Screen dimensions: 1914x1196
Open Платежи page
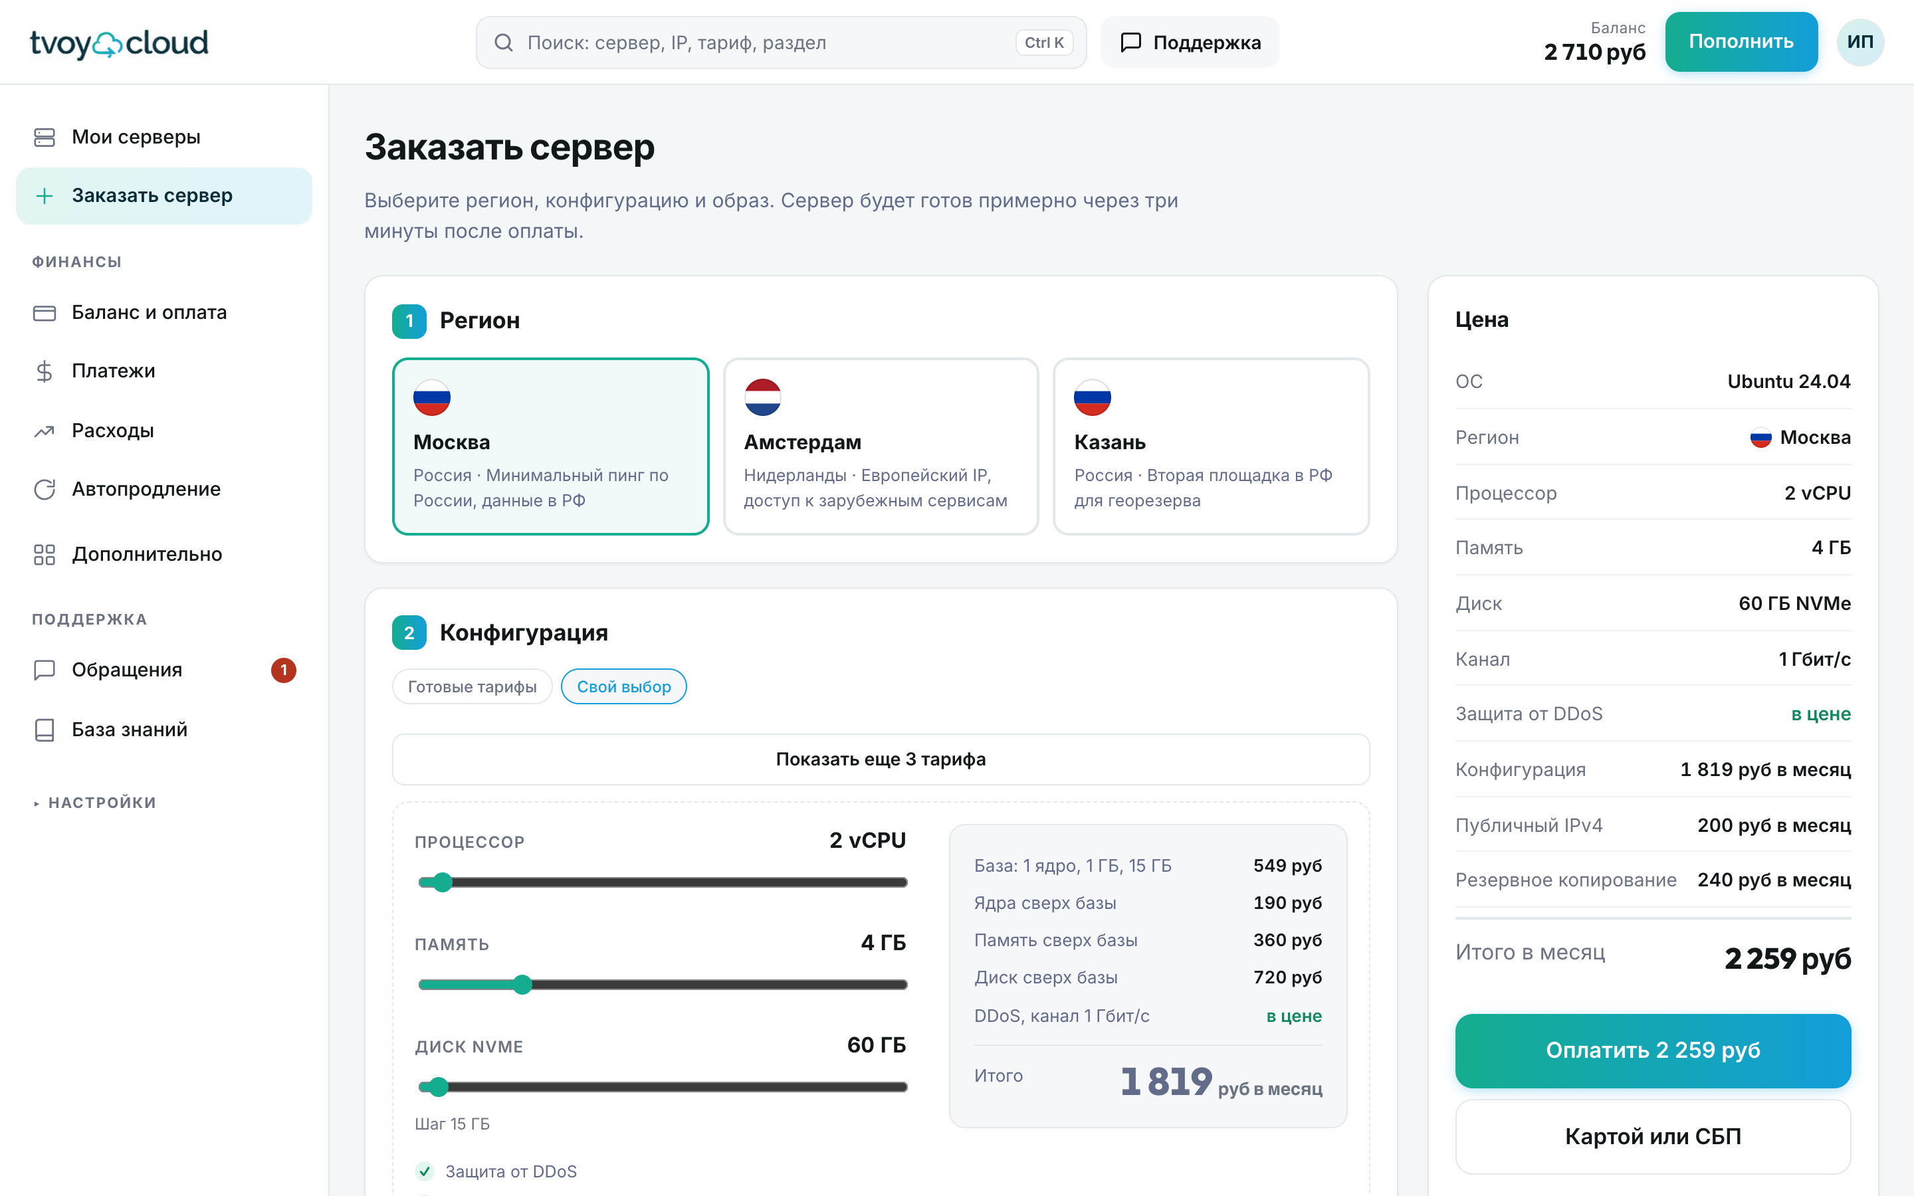click(163, 371)
